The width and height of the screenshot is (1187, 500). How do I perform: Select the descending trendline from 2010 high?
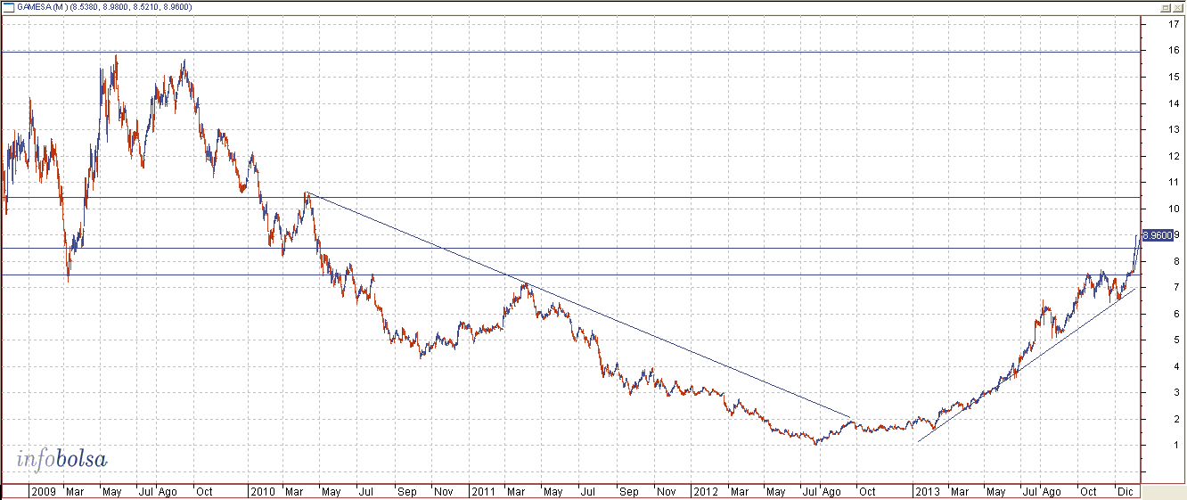579,305
